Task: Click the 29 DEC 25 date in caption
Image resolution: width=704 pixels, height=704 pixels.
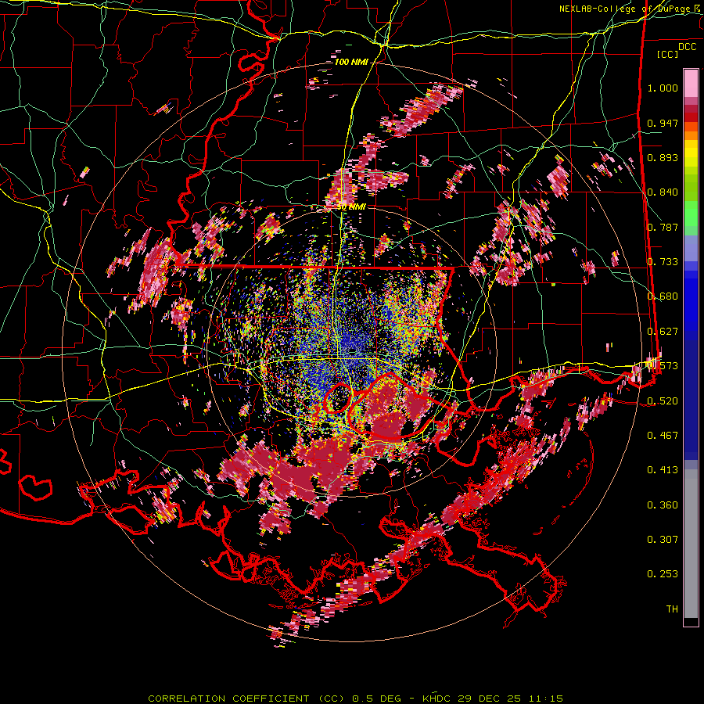Action: pyautogui.click(x=490, y=699)
